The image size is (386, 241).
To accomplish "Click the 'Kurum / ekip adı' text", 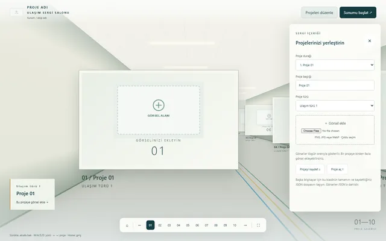I will pyautogui.click(x=37, y=18).
